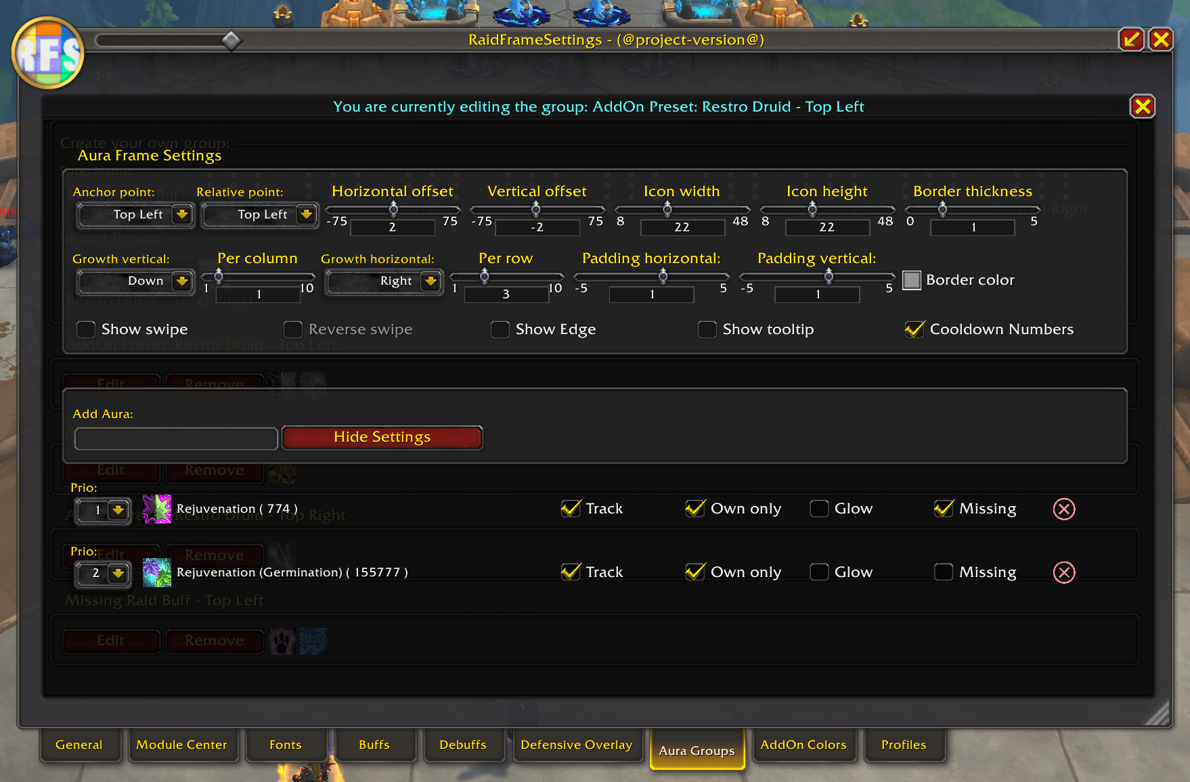This screenshot has height=782, width=1190.
Task: Open the Border color swatch
Action: [x=912, y=280]
